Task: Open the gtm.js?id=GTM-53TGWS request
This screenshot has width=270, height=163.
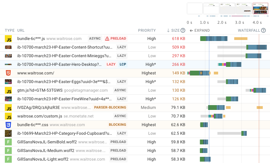Action: tap(40, 90)
